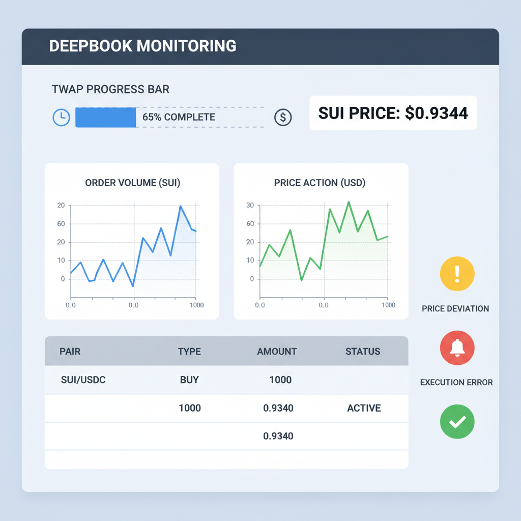Click the dollar sign icon after the progress bar
This screenshot has width=521, height=521.
pos(283,117)
